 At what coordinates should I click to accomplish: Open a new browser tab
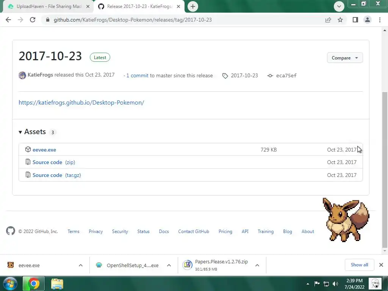[193, 6]
